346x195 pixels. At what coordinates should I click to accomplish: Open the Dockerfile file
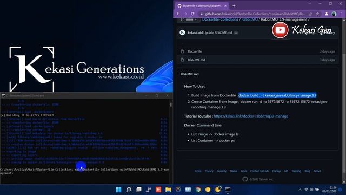pyautogui.click(x=195, y=51)
